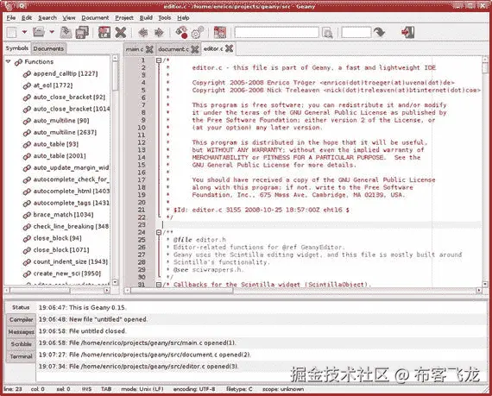492x396 pixels.
Task: Select create_new_sci [3950] symbol
Action: pos(67,273)
